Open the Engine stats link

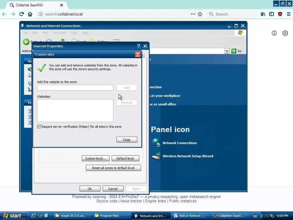click(x=155, y=201)
